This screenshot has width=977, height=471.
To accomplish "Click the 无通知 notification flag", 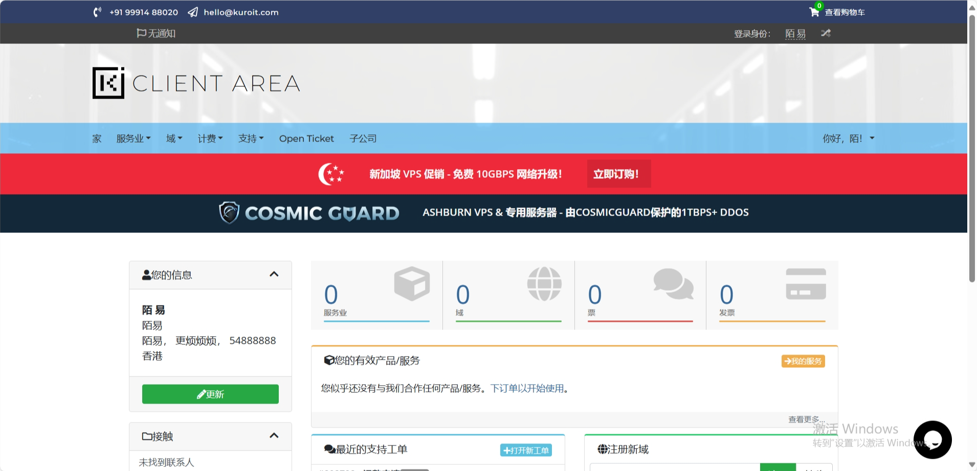I will [x=156, y=33].
